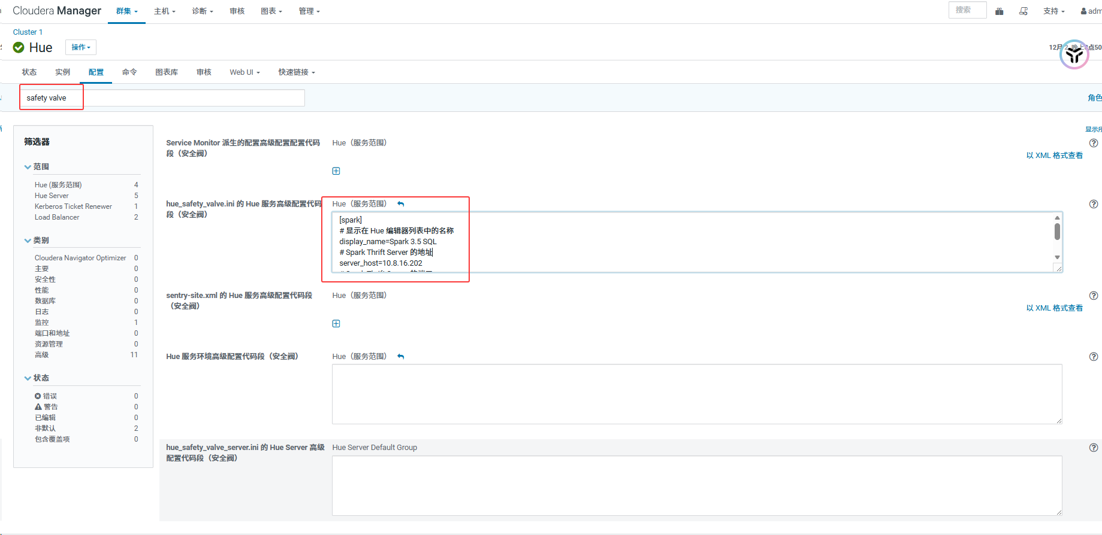This screenshot has width=1102, height=535.
Task: Click into Hue 服务环境 safety valve text area
Action: pyautogui.click(x=697, y=394)
